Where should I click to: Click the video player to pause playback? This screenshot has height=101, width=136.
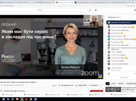coord(52,47)
